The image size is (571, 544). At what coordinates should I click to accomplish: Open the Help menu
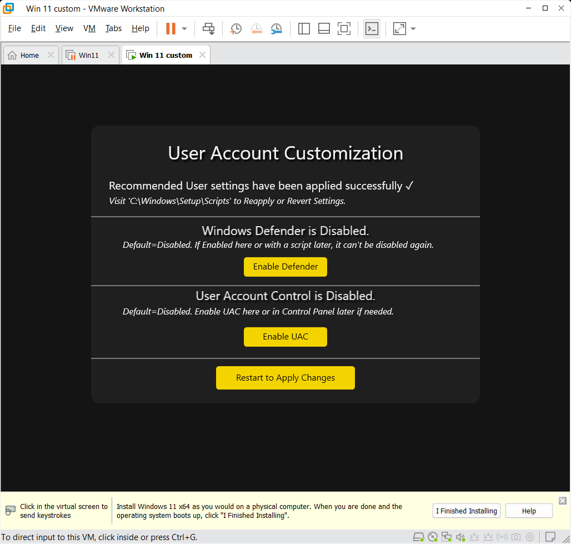click(140, 28)
